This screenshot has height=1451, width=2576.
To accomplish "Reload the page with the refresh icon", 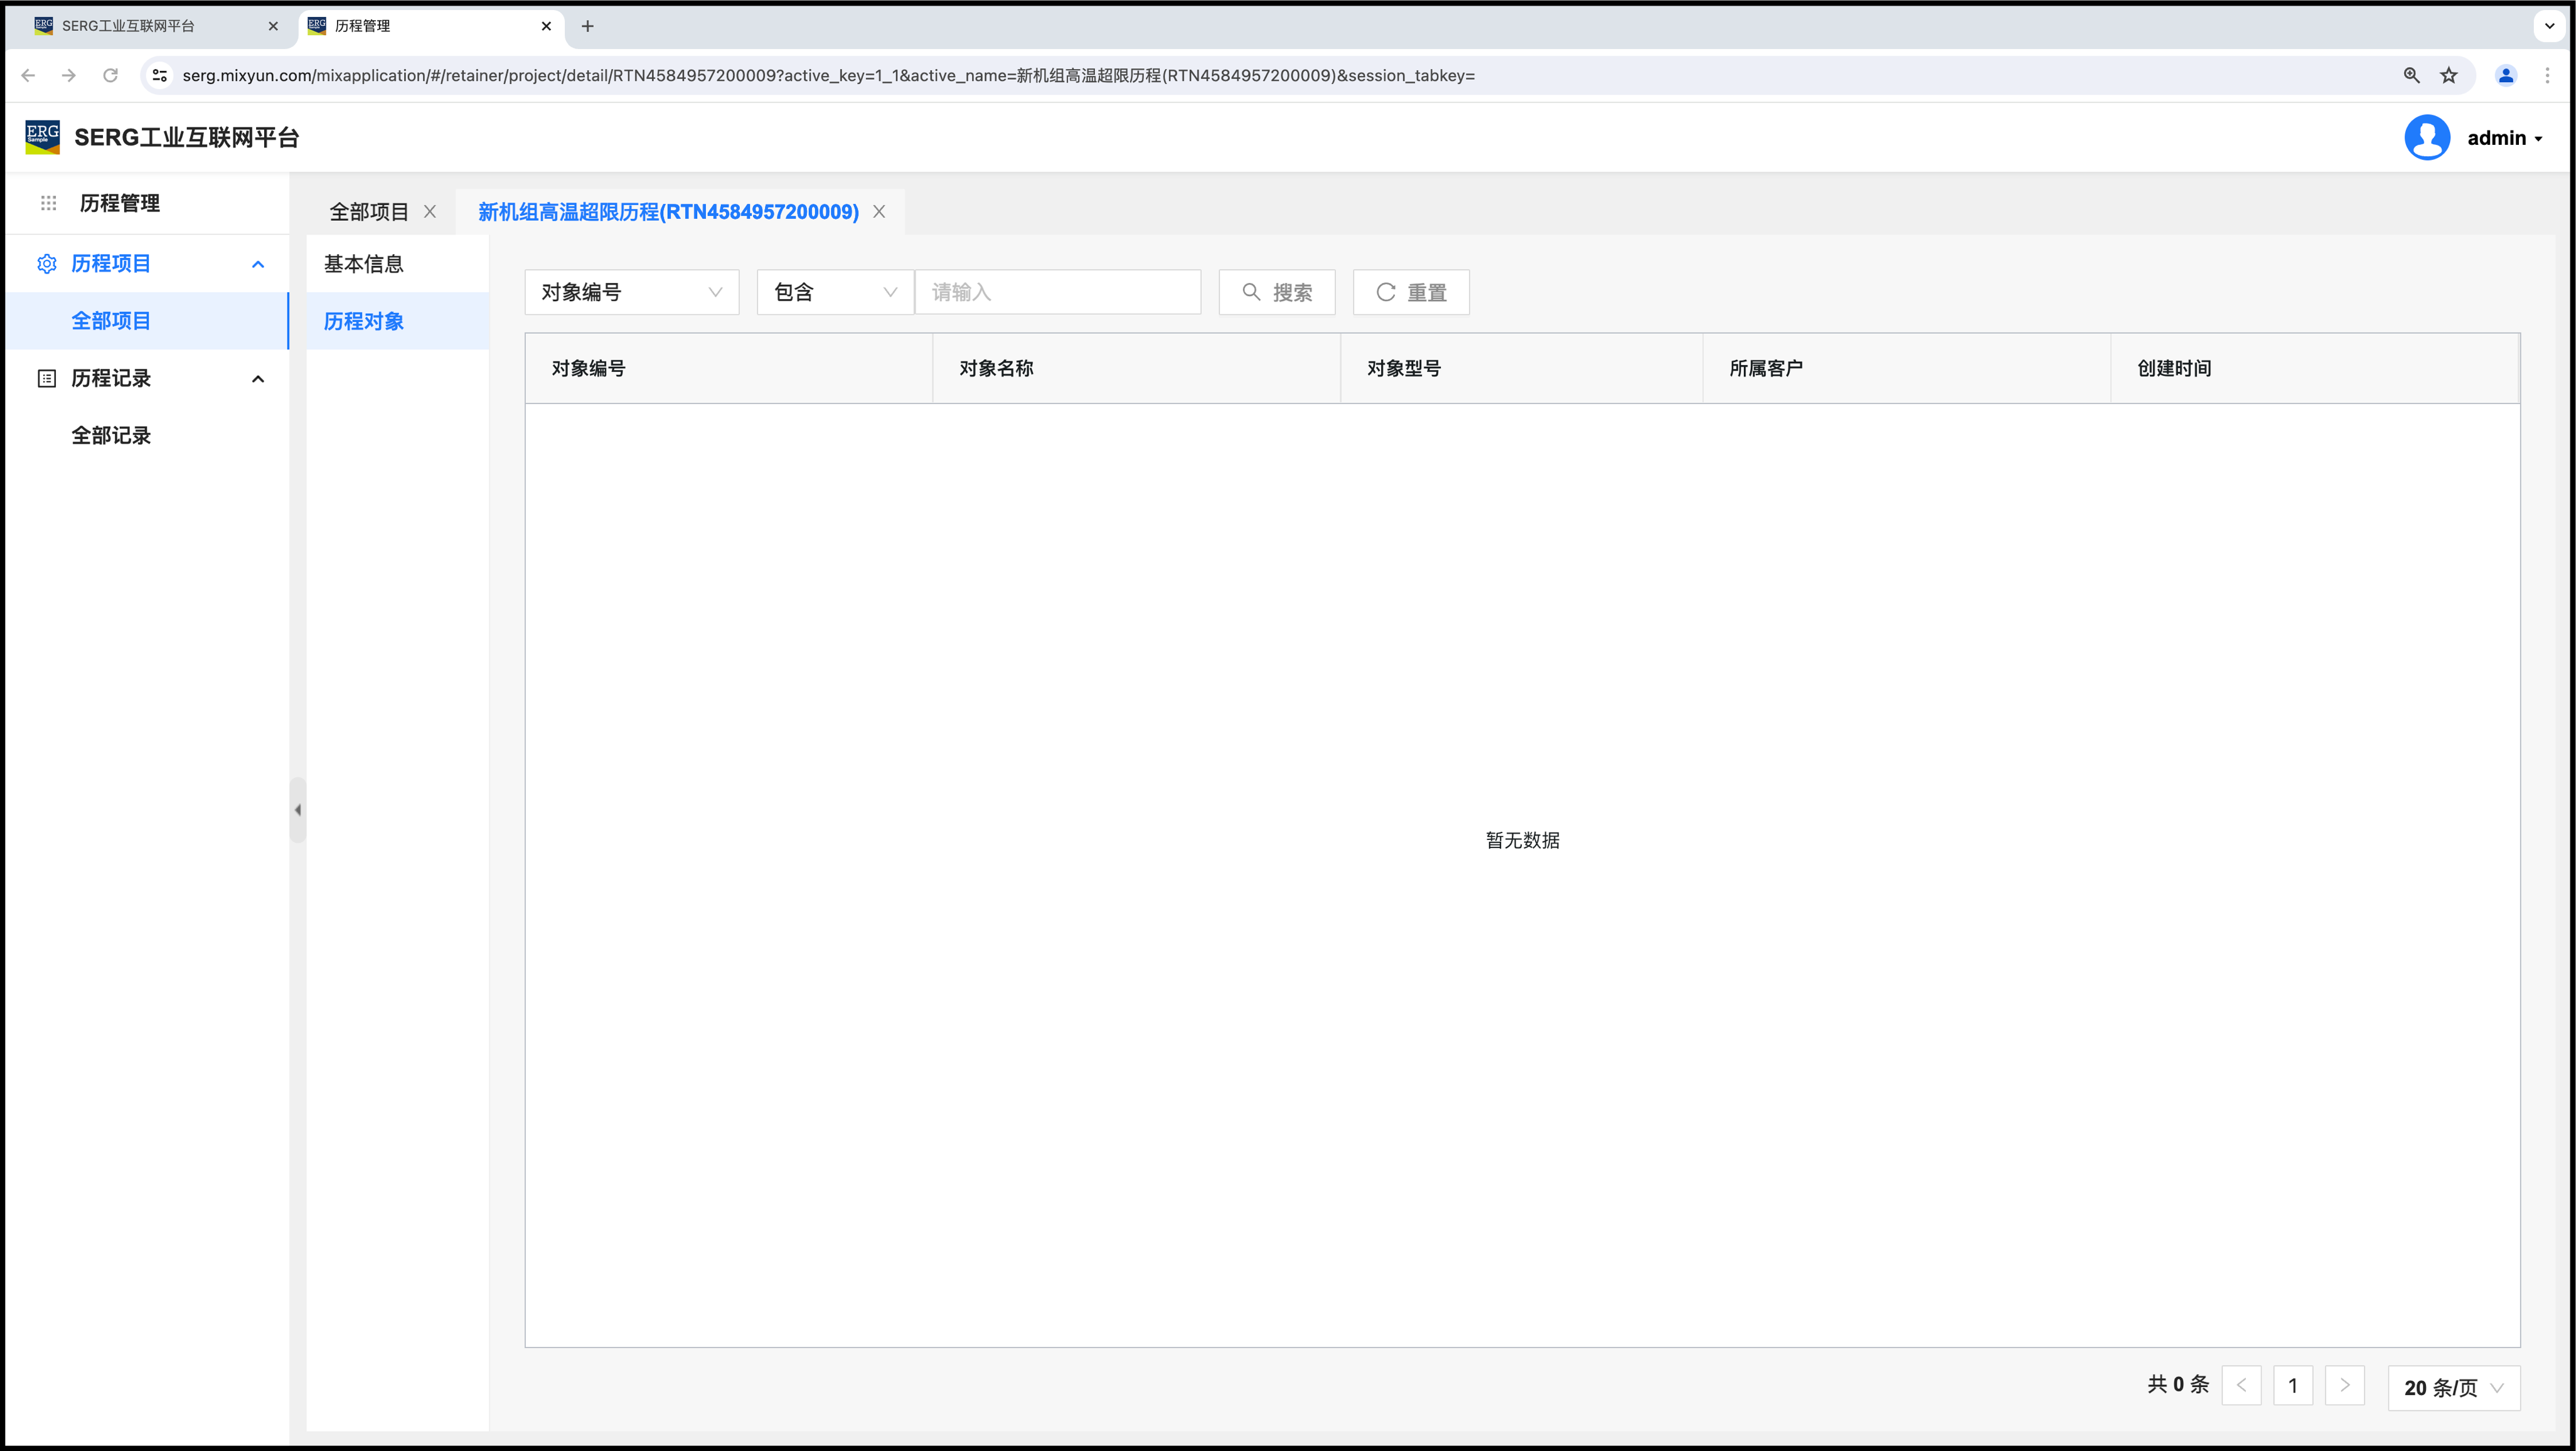I will [x=111, y=76].
